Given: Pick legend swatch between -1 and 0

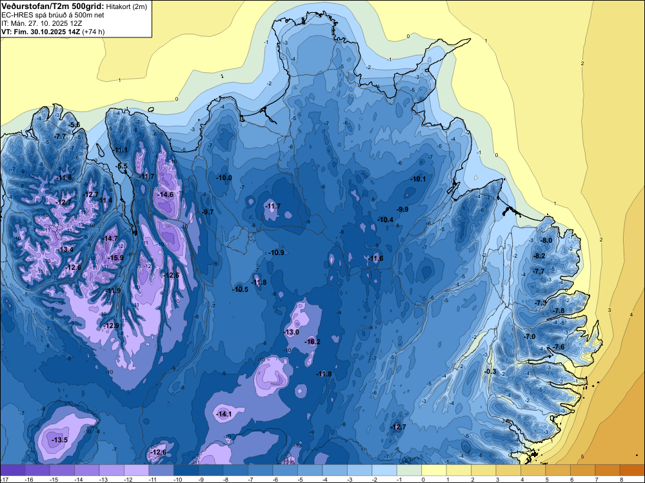Looking at the screenshot, I should point(410,470).
